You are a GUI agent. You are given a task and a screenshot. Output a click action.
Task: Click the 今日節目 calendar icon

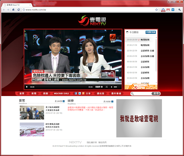127,32
